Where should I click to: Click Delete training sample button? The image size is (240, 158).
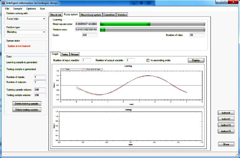[27, 104]
